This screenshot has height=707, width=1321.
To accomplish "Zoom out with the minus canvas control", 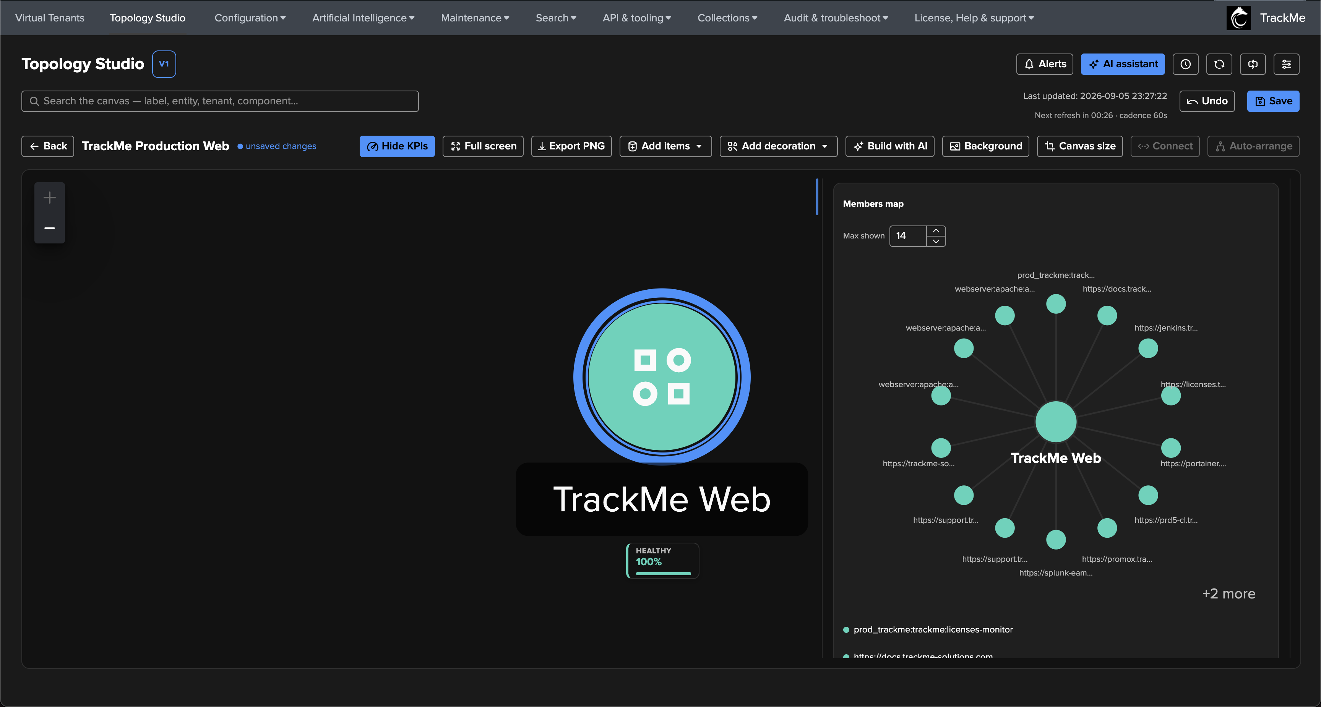I will (50, 228).
